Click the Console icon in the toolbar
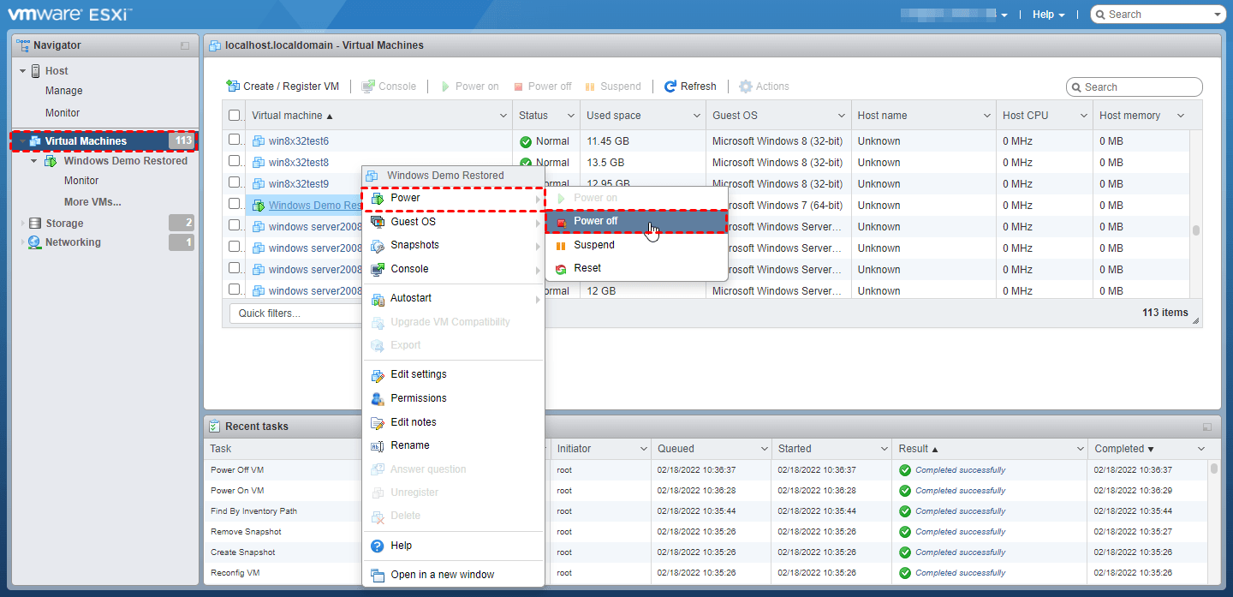The width and height of the screenshot is (1233, 597). (367, 86)
